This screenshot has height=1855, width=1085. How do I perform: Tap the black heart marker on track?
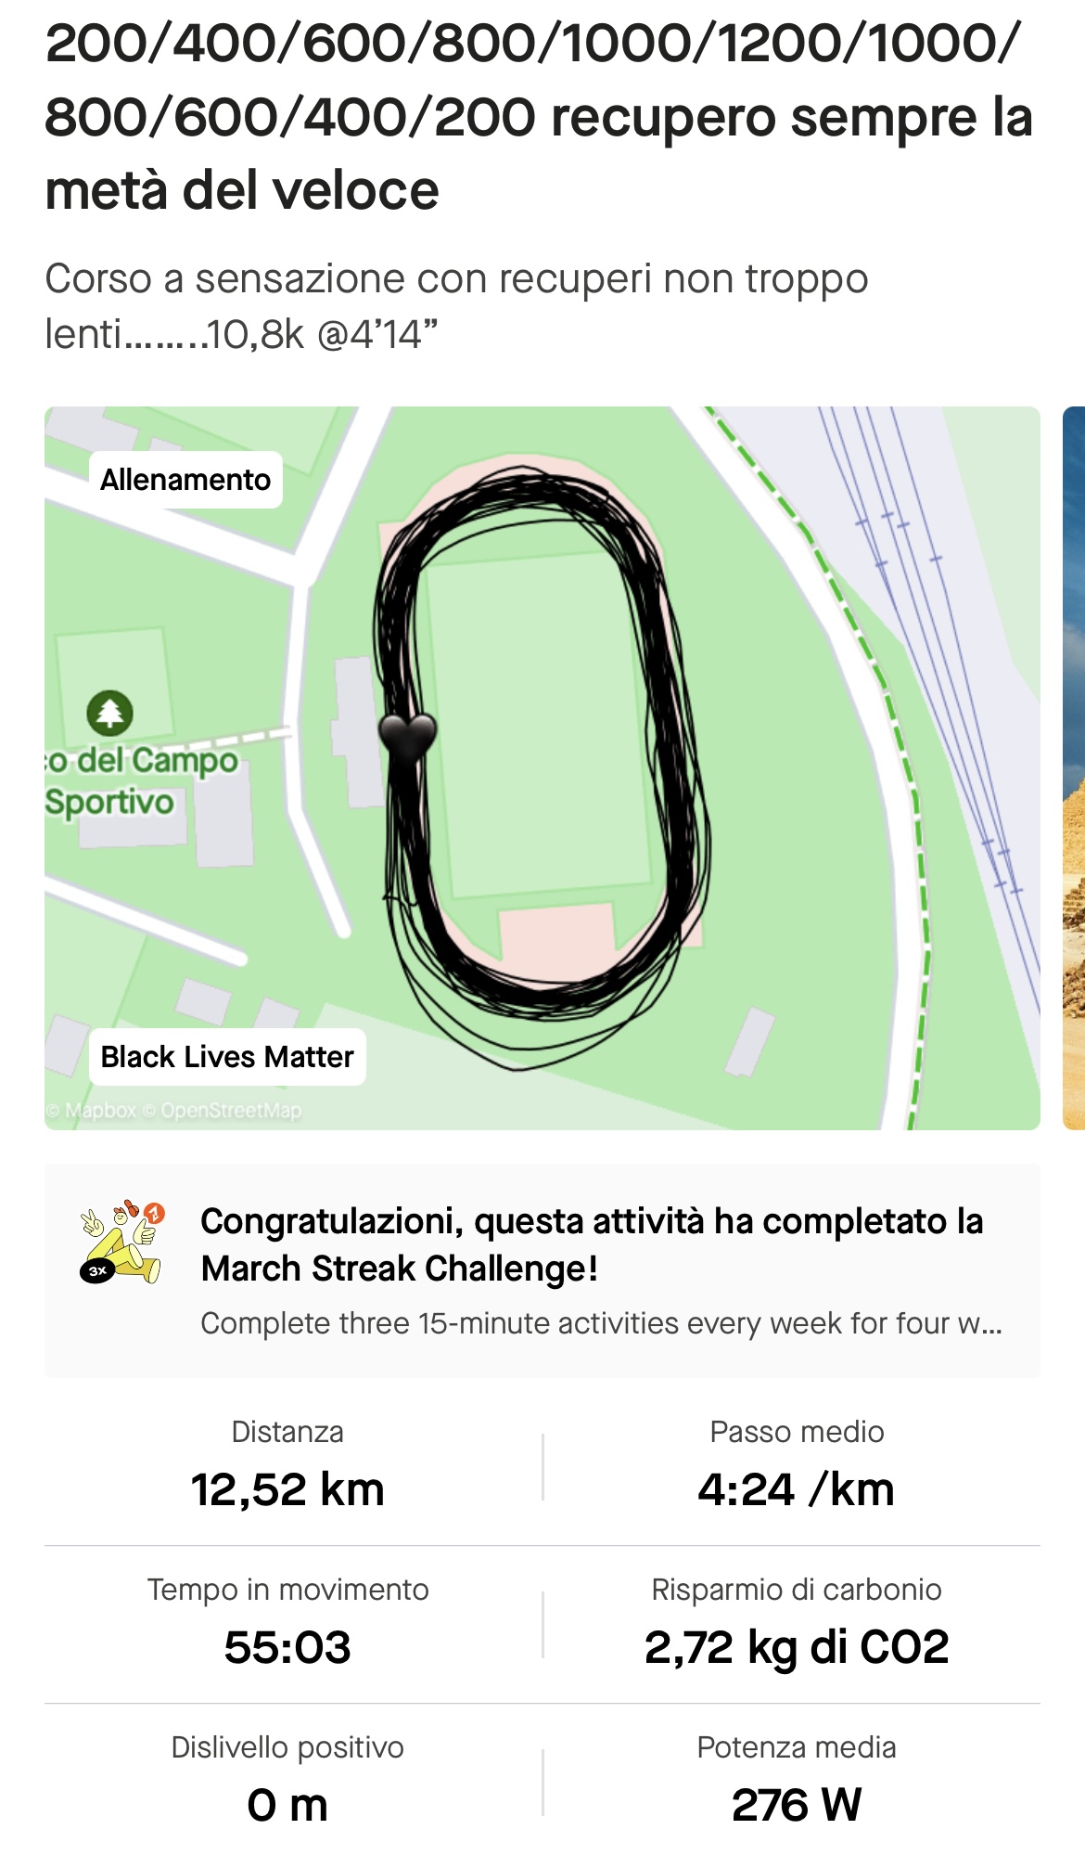point(407,738)
